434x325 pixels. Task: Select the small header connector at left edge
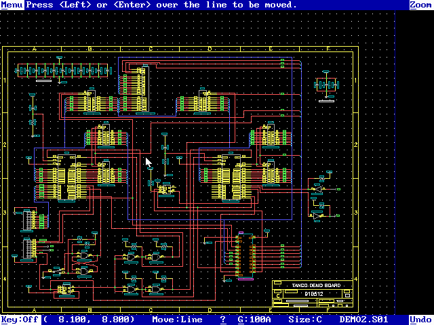(x=27, y=221)
